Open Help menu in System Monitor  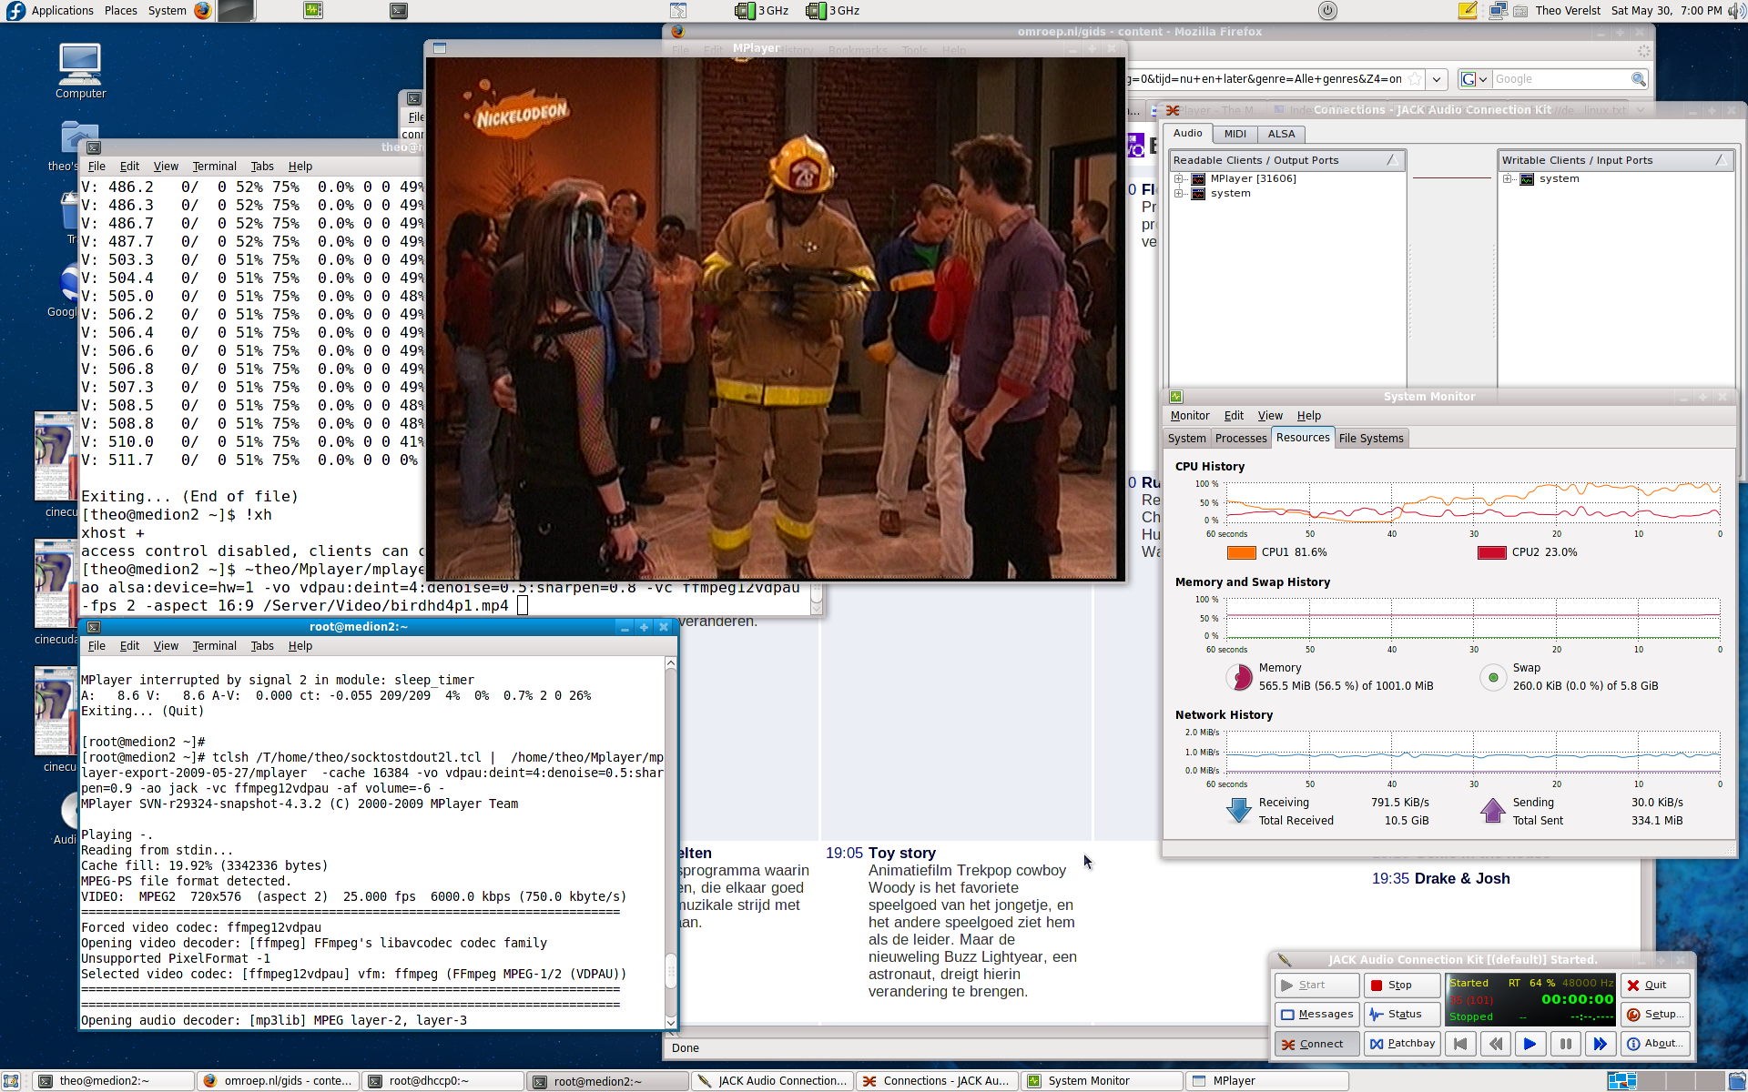[x=1309, y=416]
